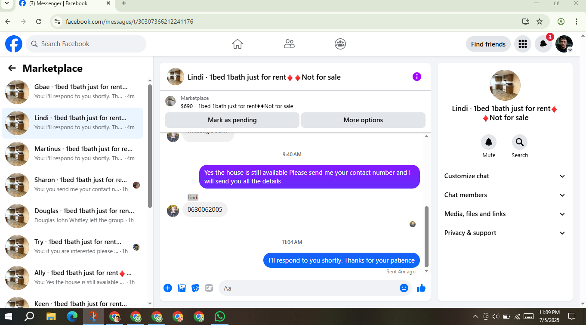Click the address bar URL
Viewport: 586px width, 325px height.
click(x=129, y=22)
